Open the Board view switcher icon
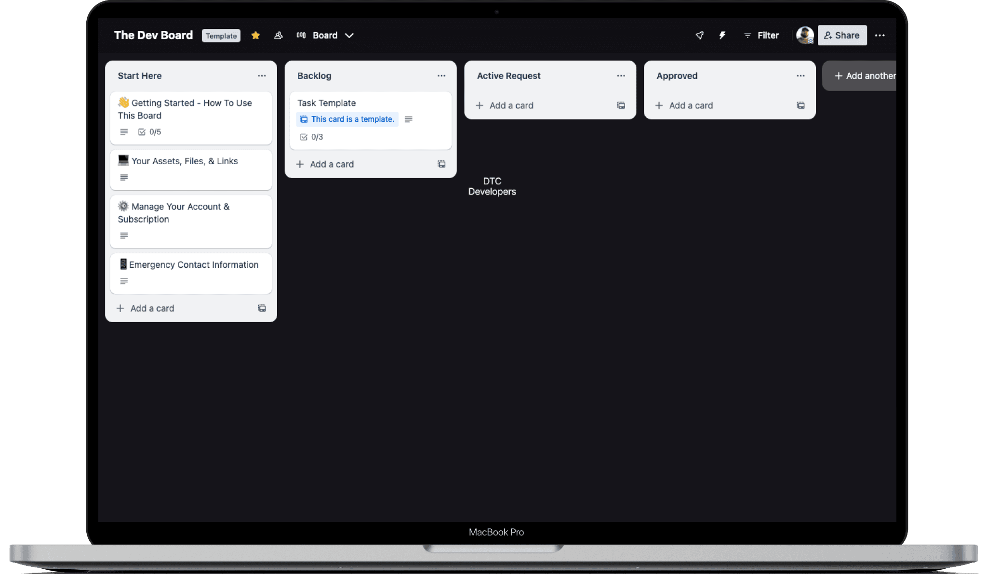Screen dimensions: 987x576 pyautogui.click(x=301, y=35)
